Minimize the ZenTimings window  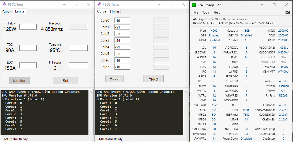pyautogui.click(x=262, y=5)
